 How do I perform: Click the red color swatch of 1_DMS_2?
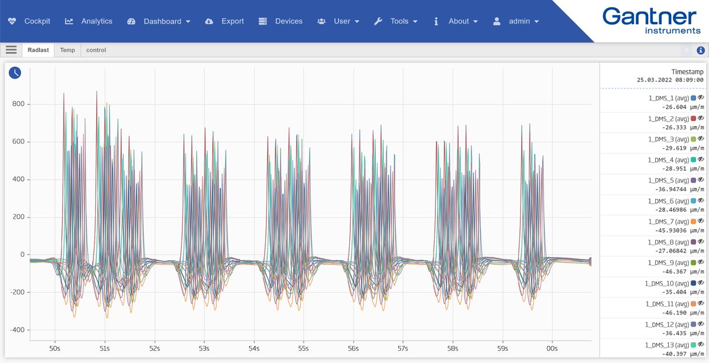[x=694, y=119]
